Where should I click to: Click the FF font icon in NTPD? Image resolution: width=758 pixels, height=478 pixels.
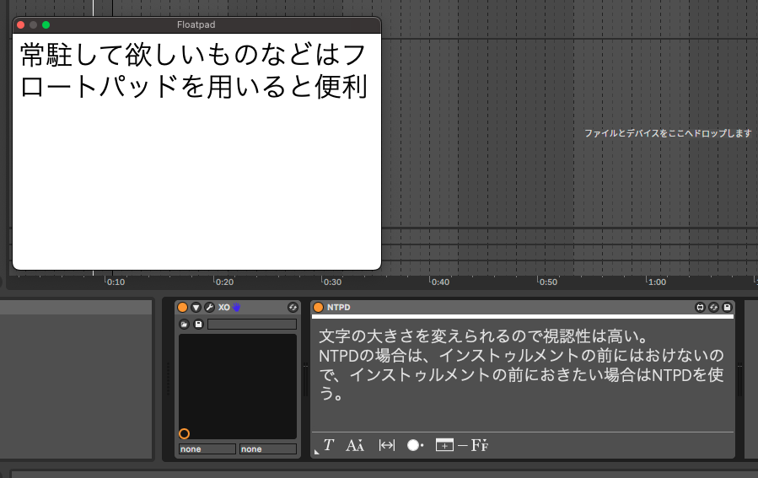[480, 445]
